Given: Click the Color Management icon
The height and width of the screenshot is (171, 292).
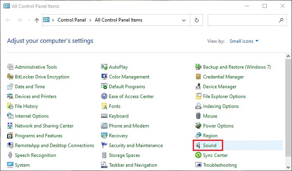Looking at the screenshot, I should coord(104,77).
